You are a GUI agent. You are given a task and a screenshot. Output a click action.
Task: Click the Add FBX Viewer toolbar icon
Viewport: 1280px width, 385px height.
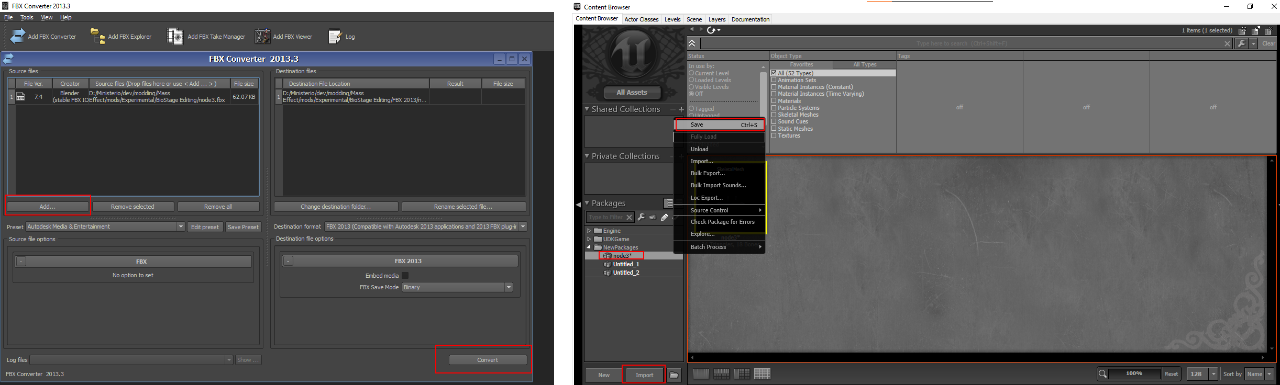click(262, 36)
